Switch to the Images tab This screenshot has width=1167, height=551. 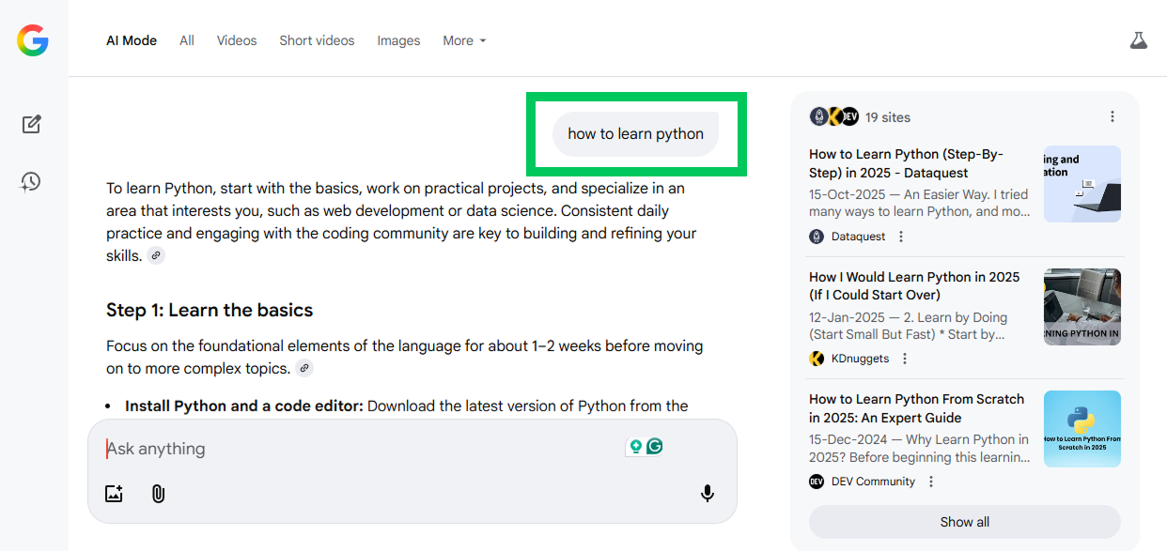tap(398, 40)
